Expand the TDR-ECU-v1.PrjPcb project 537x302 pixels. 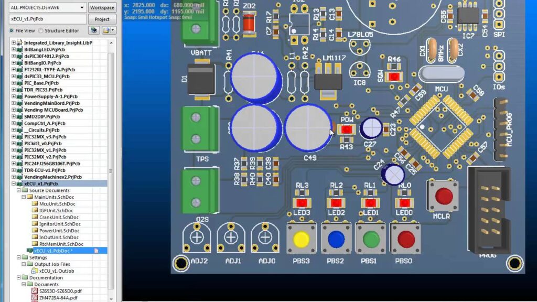(14, 170)
